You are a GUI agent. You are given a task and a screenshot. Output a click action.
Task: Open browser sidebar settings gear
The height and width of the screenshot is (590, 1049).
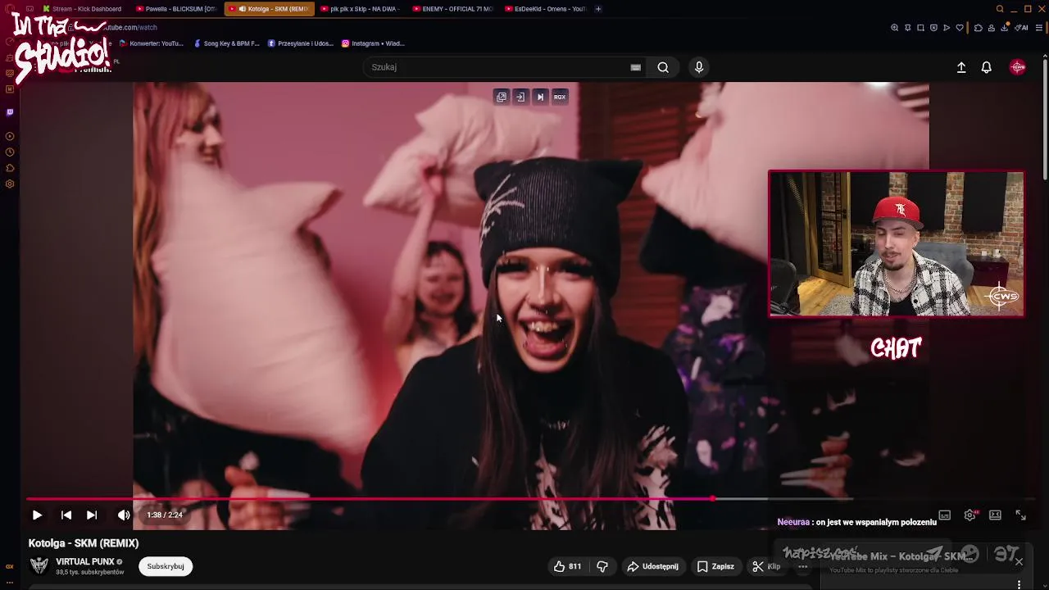pos(10,184)
